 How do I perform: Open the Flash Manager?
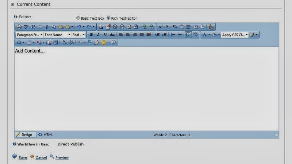coord(115,27)
